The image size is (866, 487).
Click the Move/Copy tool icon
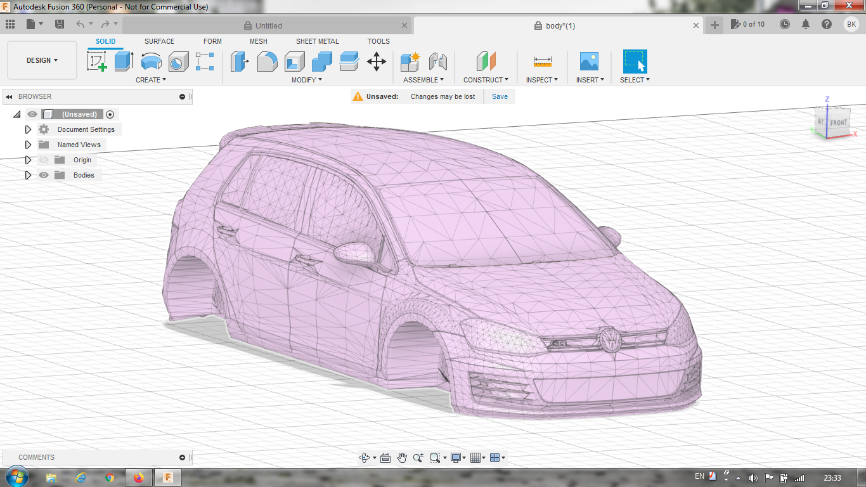pos(377,62)
